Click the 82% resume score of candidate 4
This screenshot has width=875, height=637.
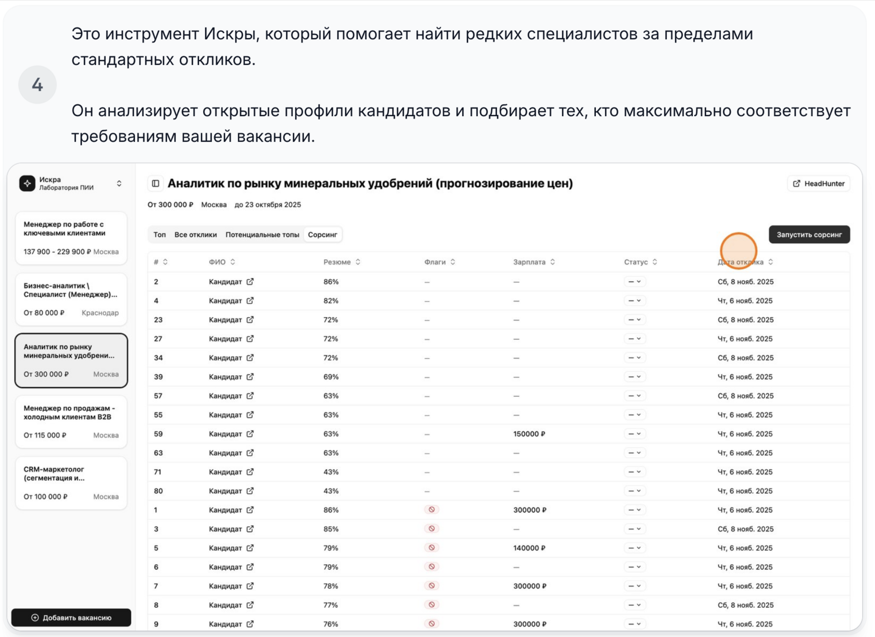331,301
